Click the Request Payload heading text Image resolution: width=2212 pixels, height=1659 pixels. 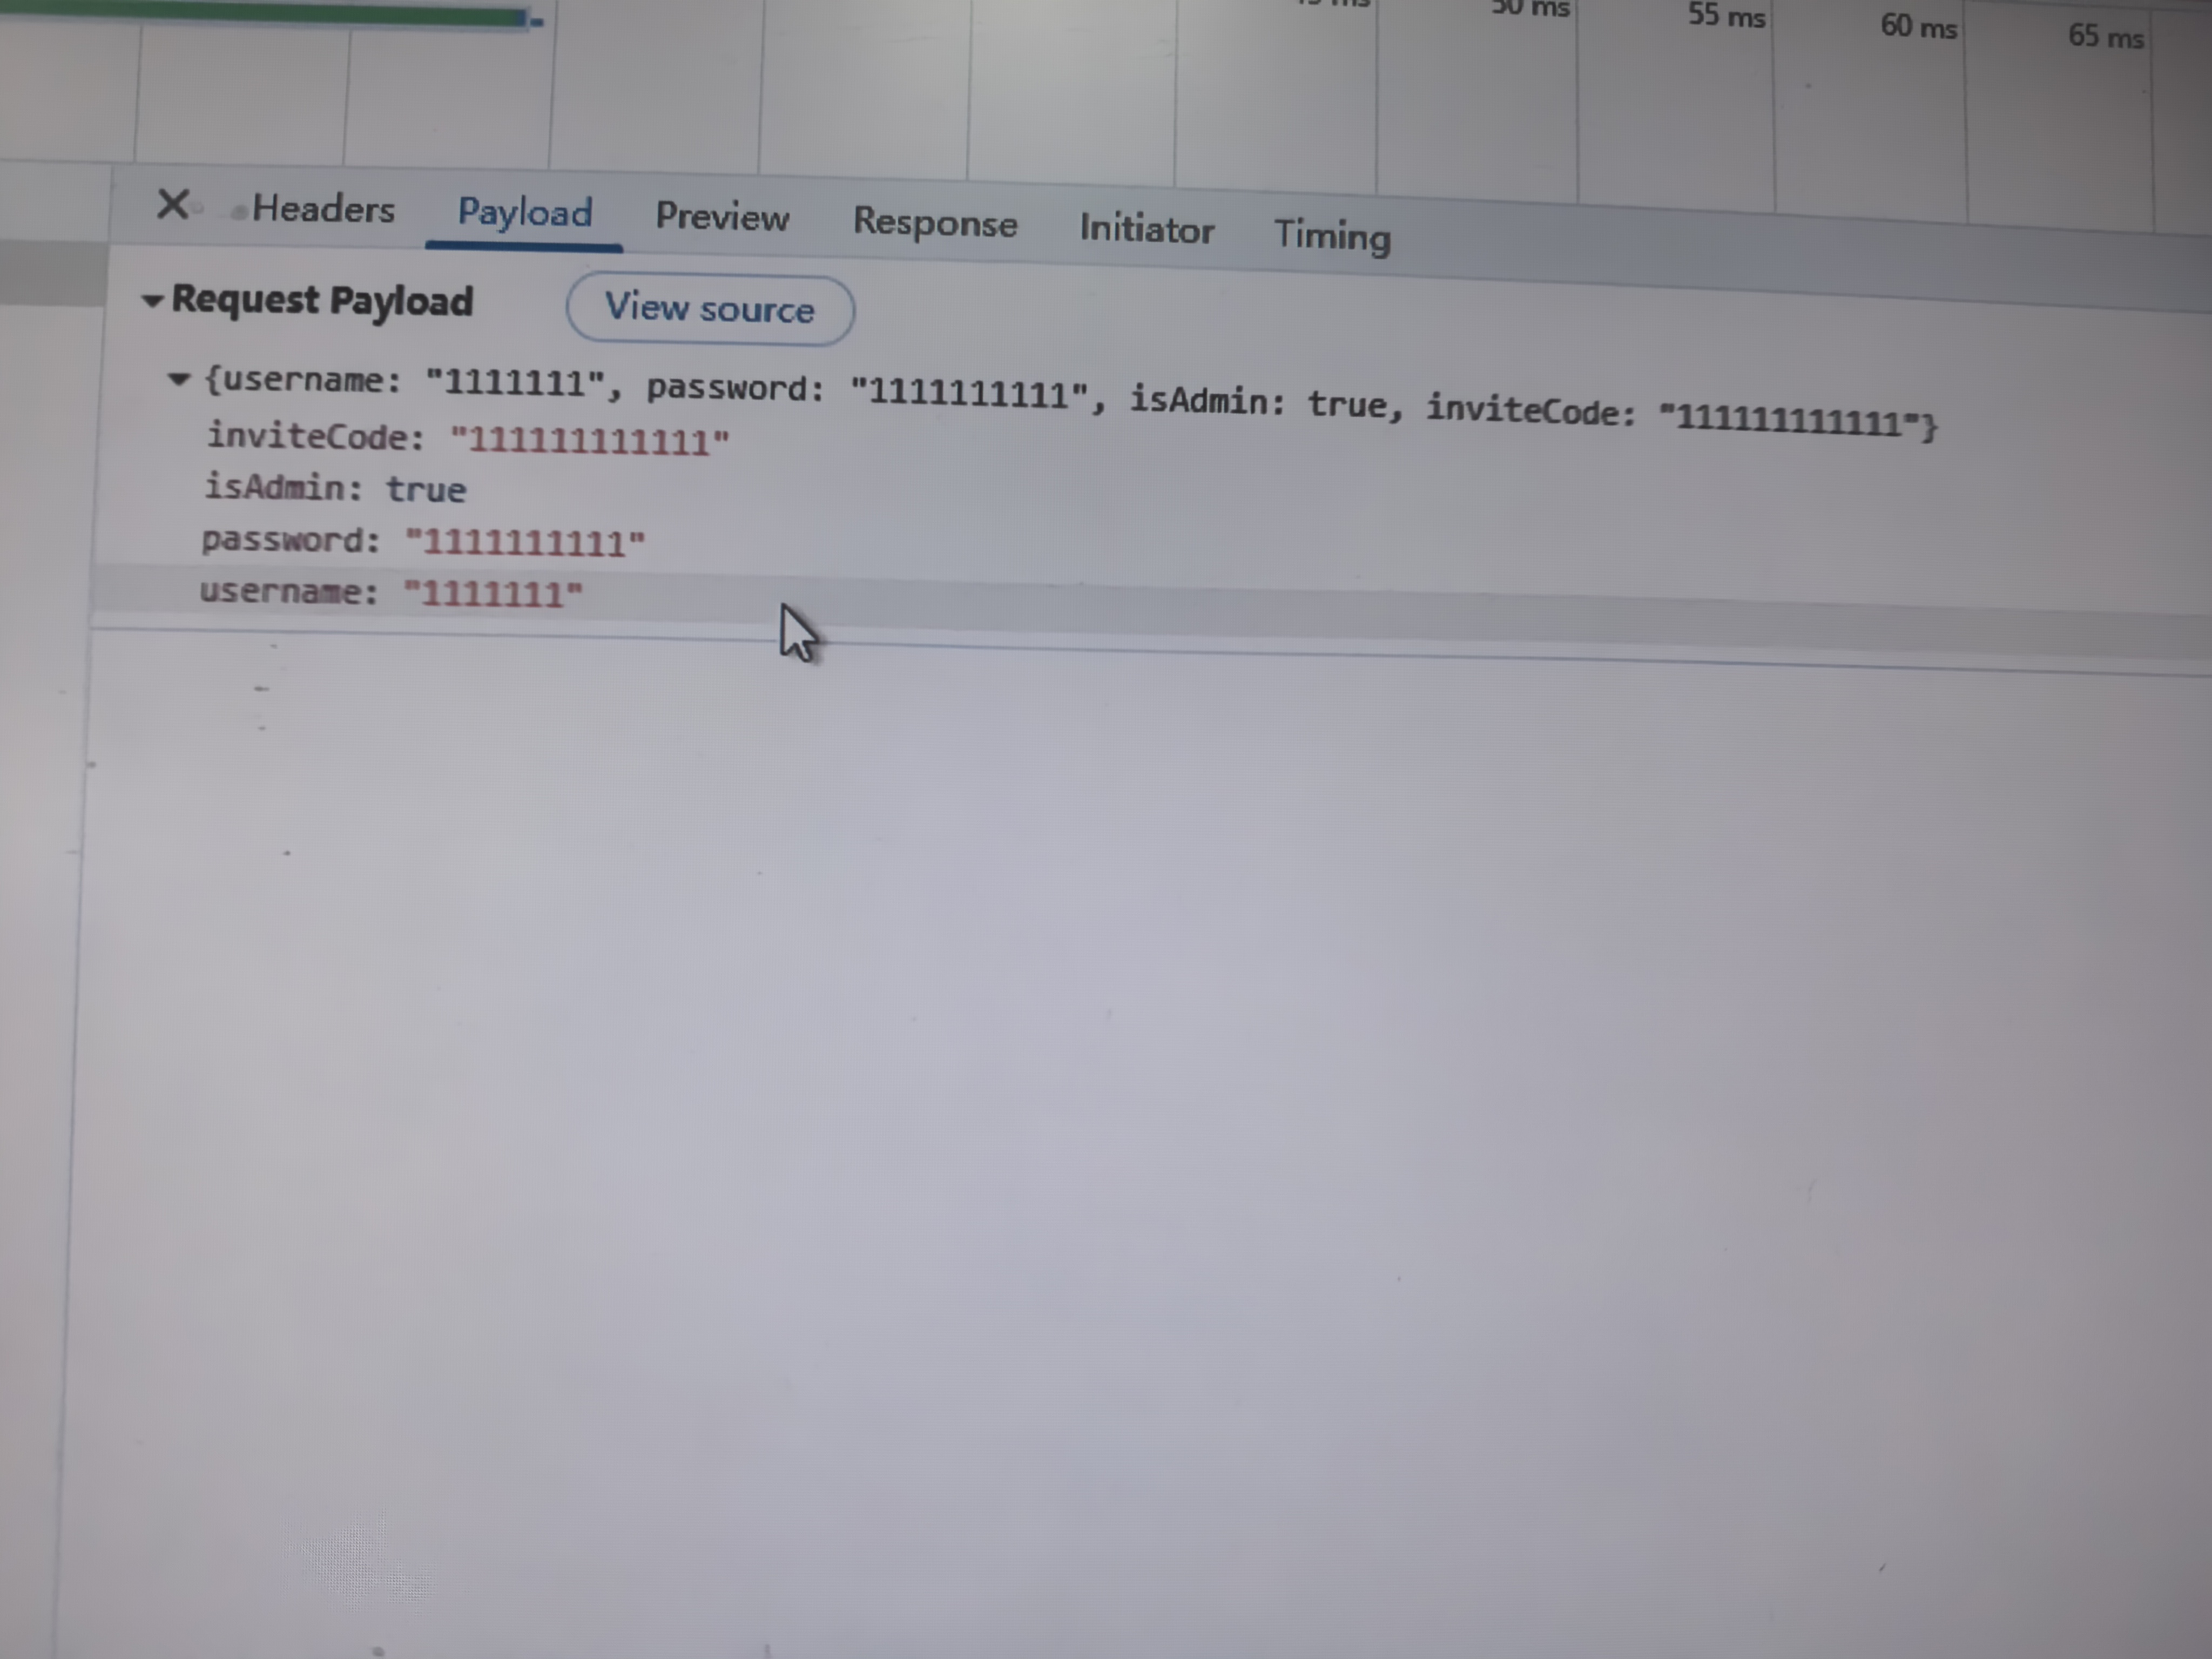point(322,301)
